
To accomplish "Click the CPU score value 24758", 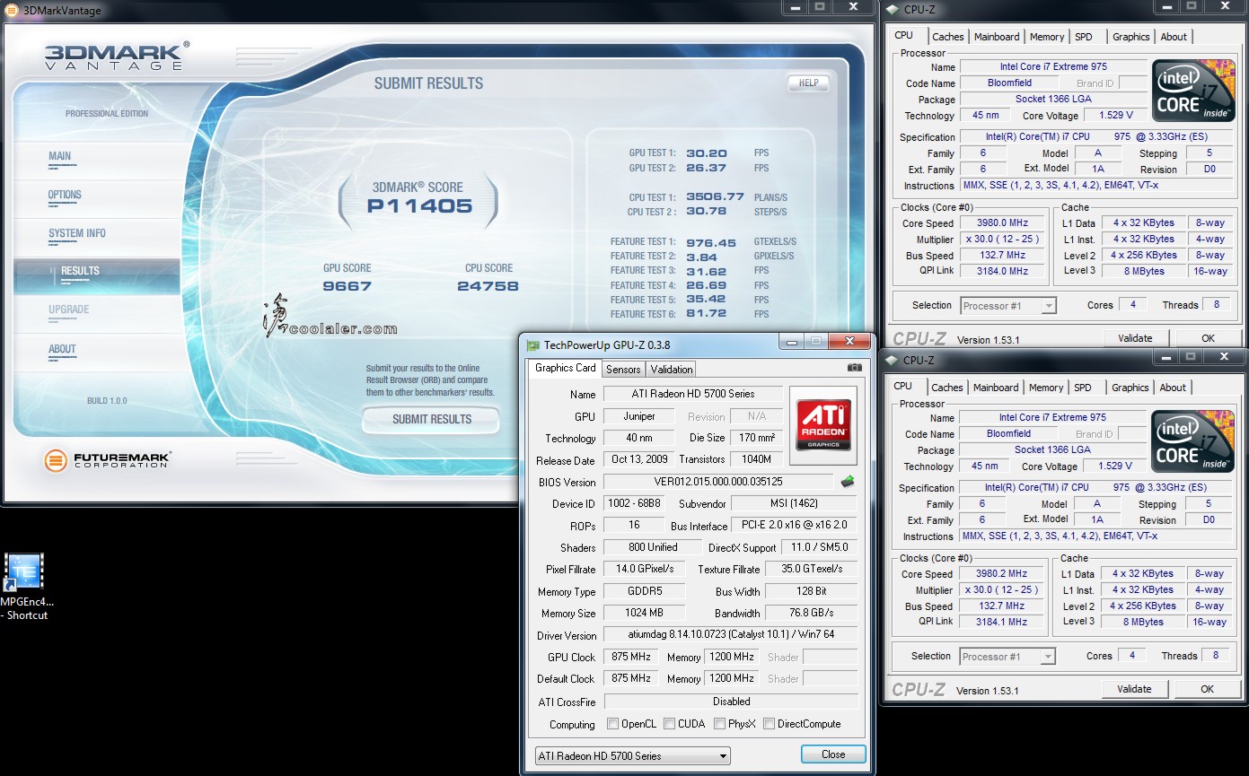I will pos(488,286).
